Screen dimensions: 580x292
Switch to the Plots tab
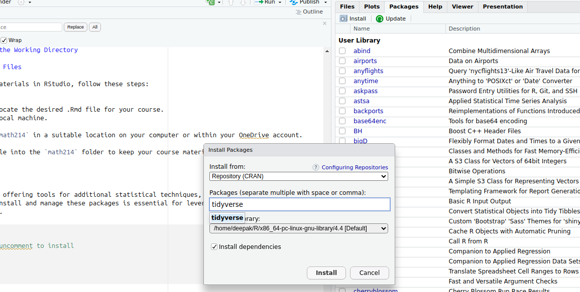(372, 7)
